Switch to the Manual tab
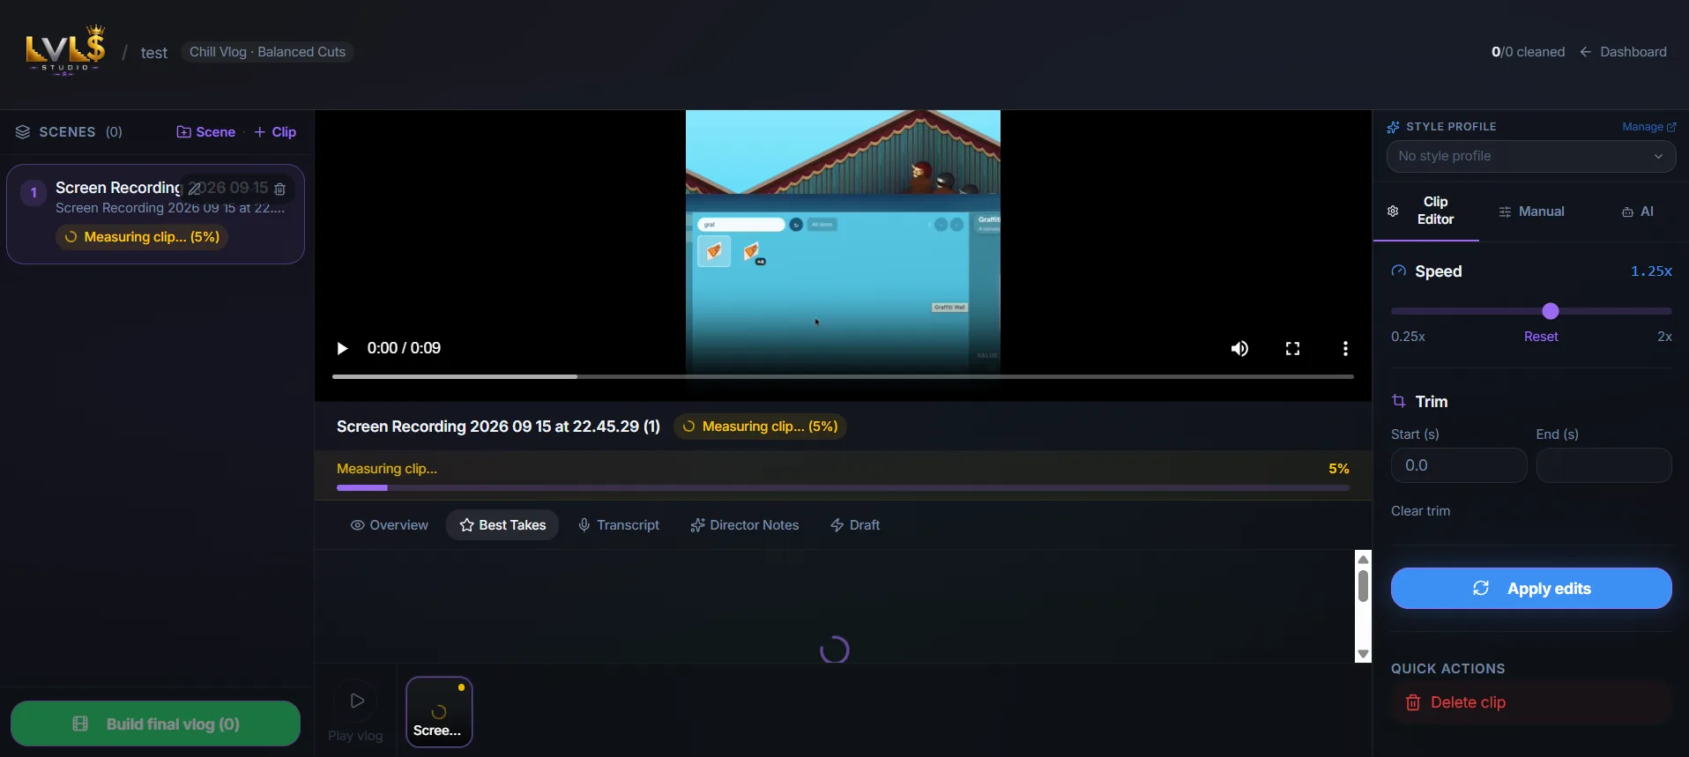Image resolution: width=1689 pixels, height=757 pixels. [1532, 212]
